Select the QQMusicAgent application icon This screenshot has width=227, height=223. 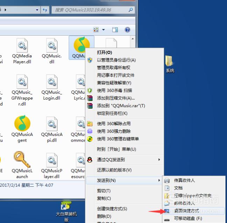click(22, 123)
